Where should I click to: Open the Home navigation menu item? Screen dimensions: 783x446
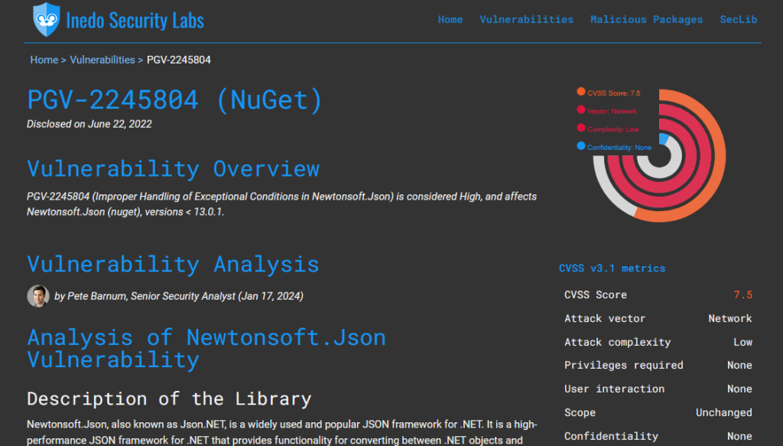450,20
